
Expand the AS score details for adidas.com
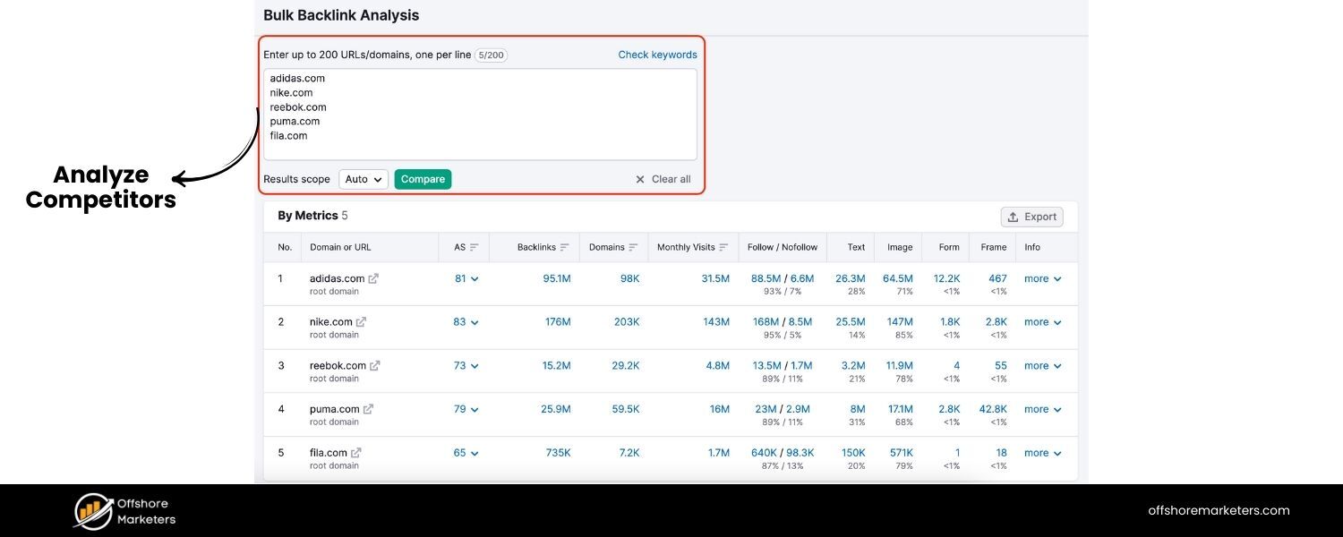(474, 278)
